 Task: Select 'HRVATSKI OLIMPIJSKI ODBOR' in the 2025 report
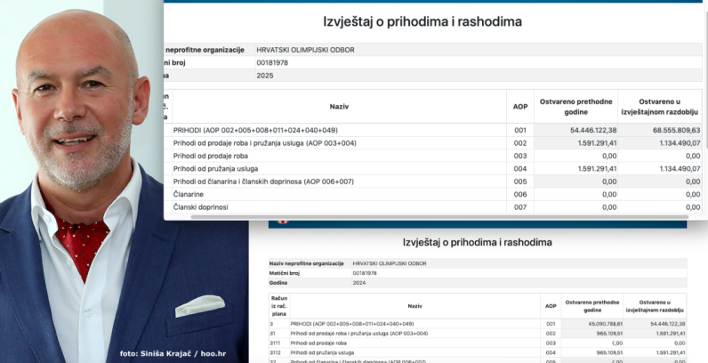click(305, 50)
